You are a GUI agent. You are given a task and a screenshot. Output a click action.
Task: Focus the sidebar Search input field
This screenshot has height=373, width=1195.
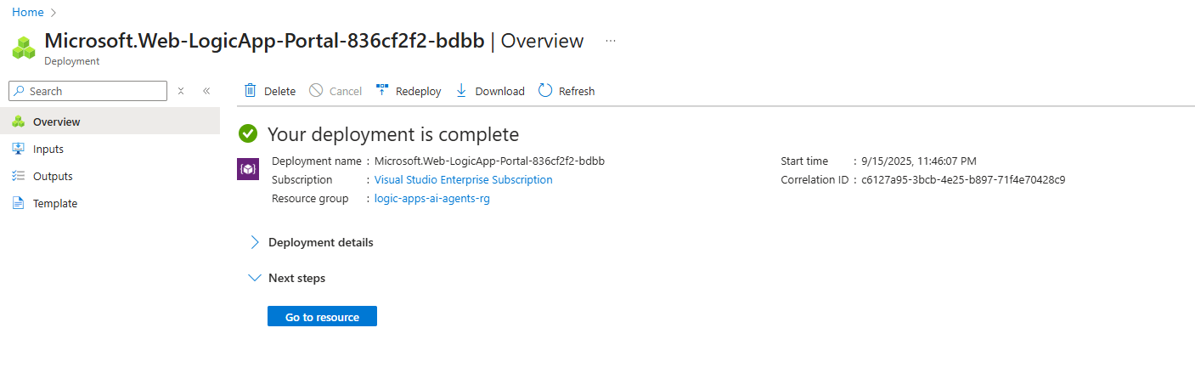click(93, 91)
